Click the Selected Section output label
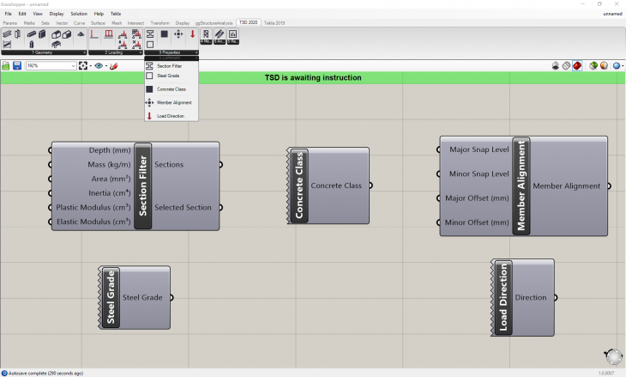The image size is (626, 377). (183, 208)
